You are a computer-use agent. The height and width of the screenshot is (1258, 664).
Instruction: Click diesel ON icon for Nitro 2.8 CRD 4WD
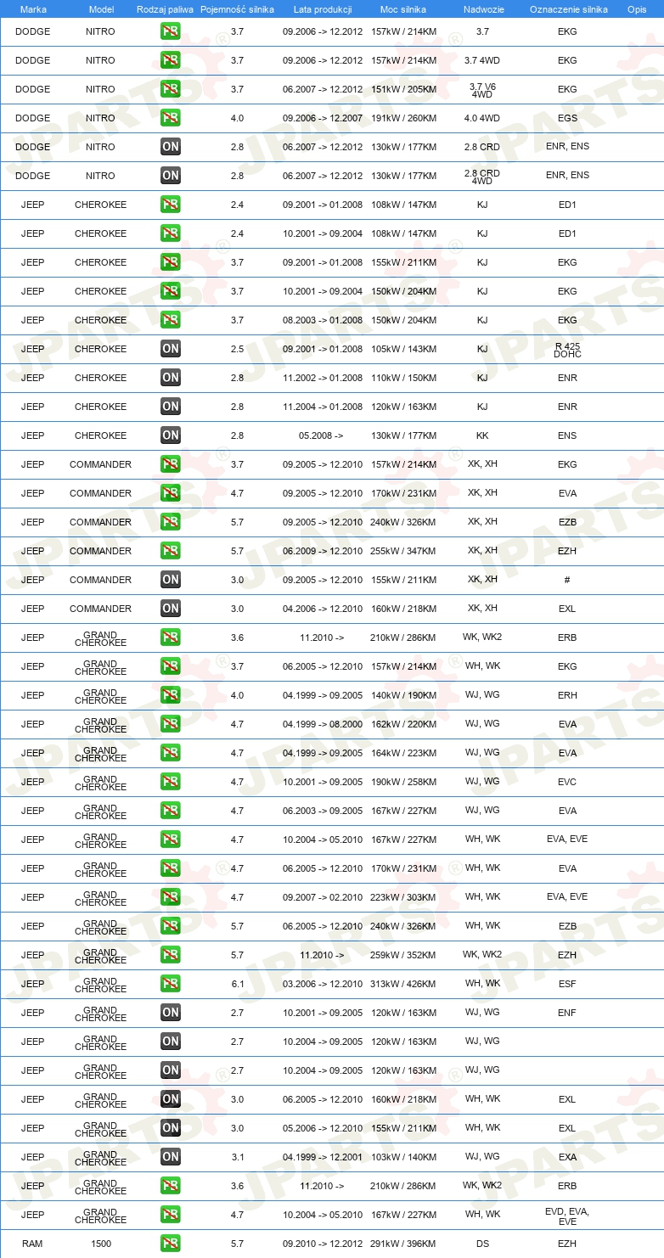[x=171, y=176]
